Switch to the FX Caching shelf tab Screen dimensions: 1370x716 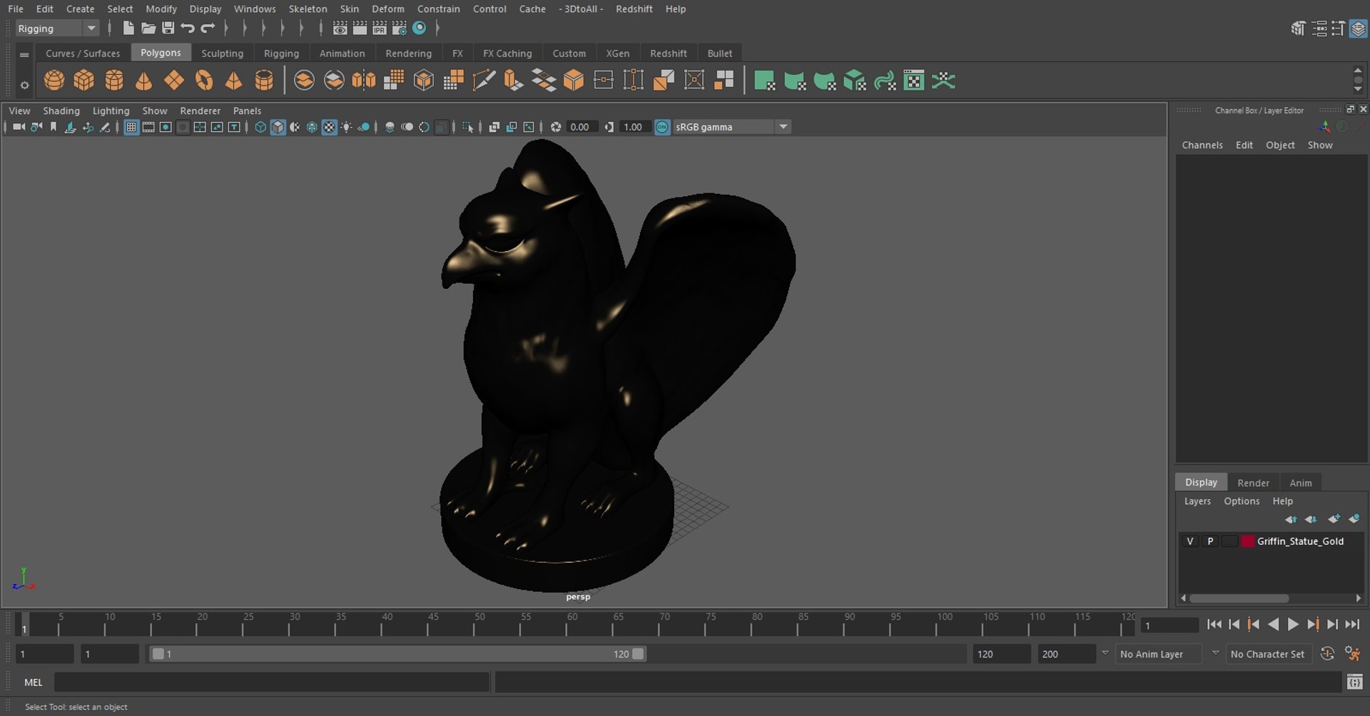click(507, 53)
